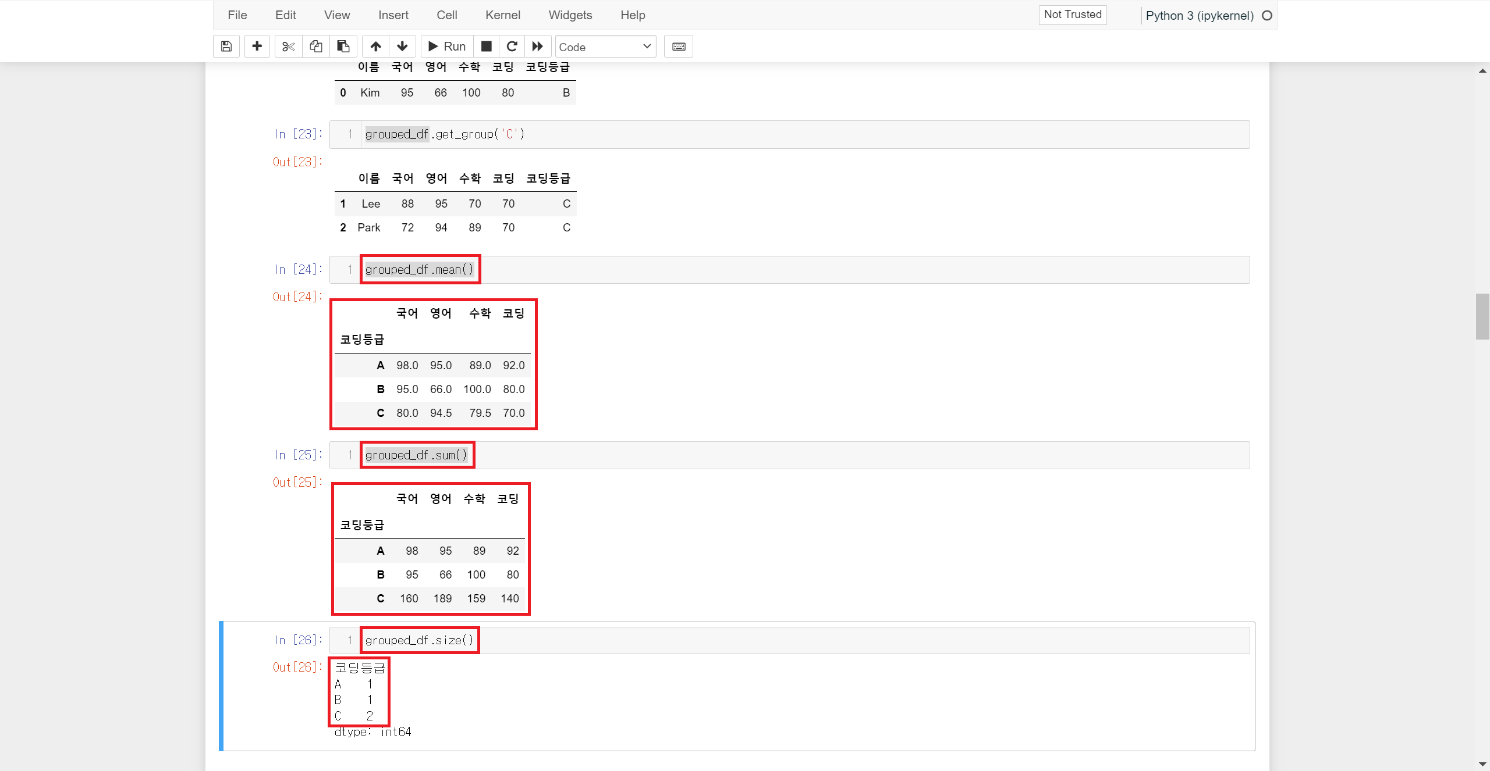This screenshot has width=1490, height=771.
Task: Click scrollbar down arrow at bottom
Action: [x=1482, y=764]
